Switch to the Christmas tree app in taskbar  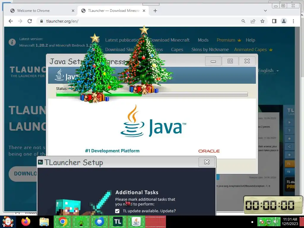pos(81,221)
